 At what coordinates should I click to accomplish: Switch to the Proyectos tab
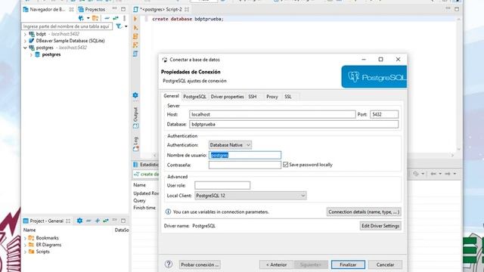pos(92,10)
